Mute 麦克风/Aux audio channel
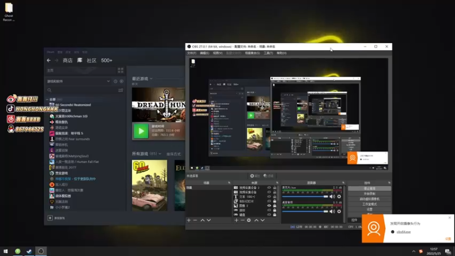Image resolution: width=455 pixels, height=256 pixels. 332,196
